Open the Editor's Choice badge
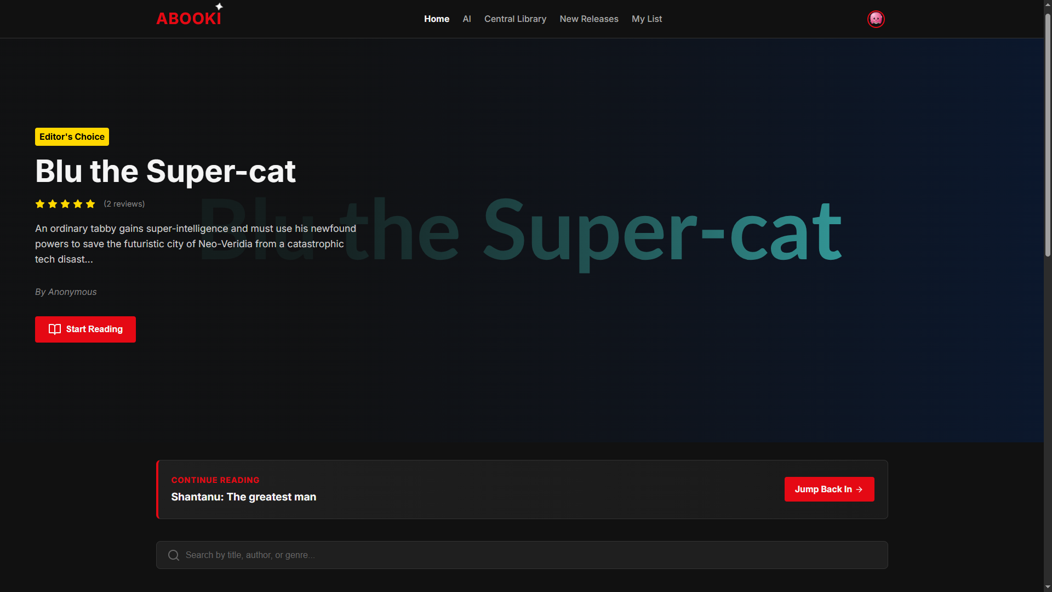The image size is (1052, 592). [x=72, y=137]
